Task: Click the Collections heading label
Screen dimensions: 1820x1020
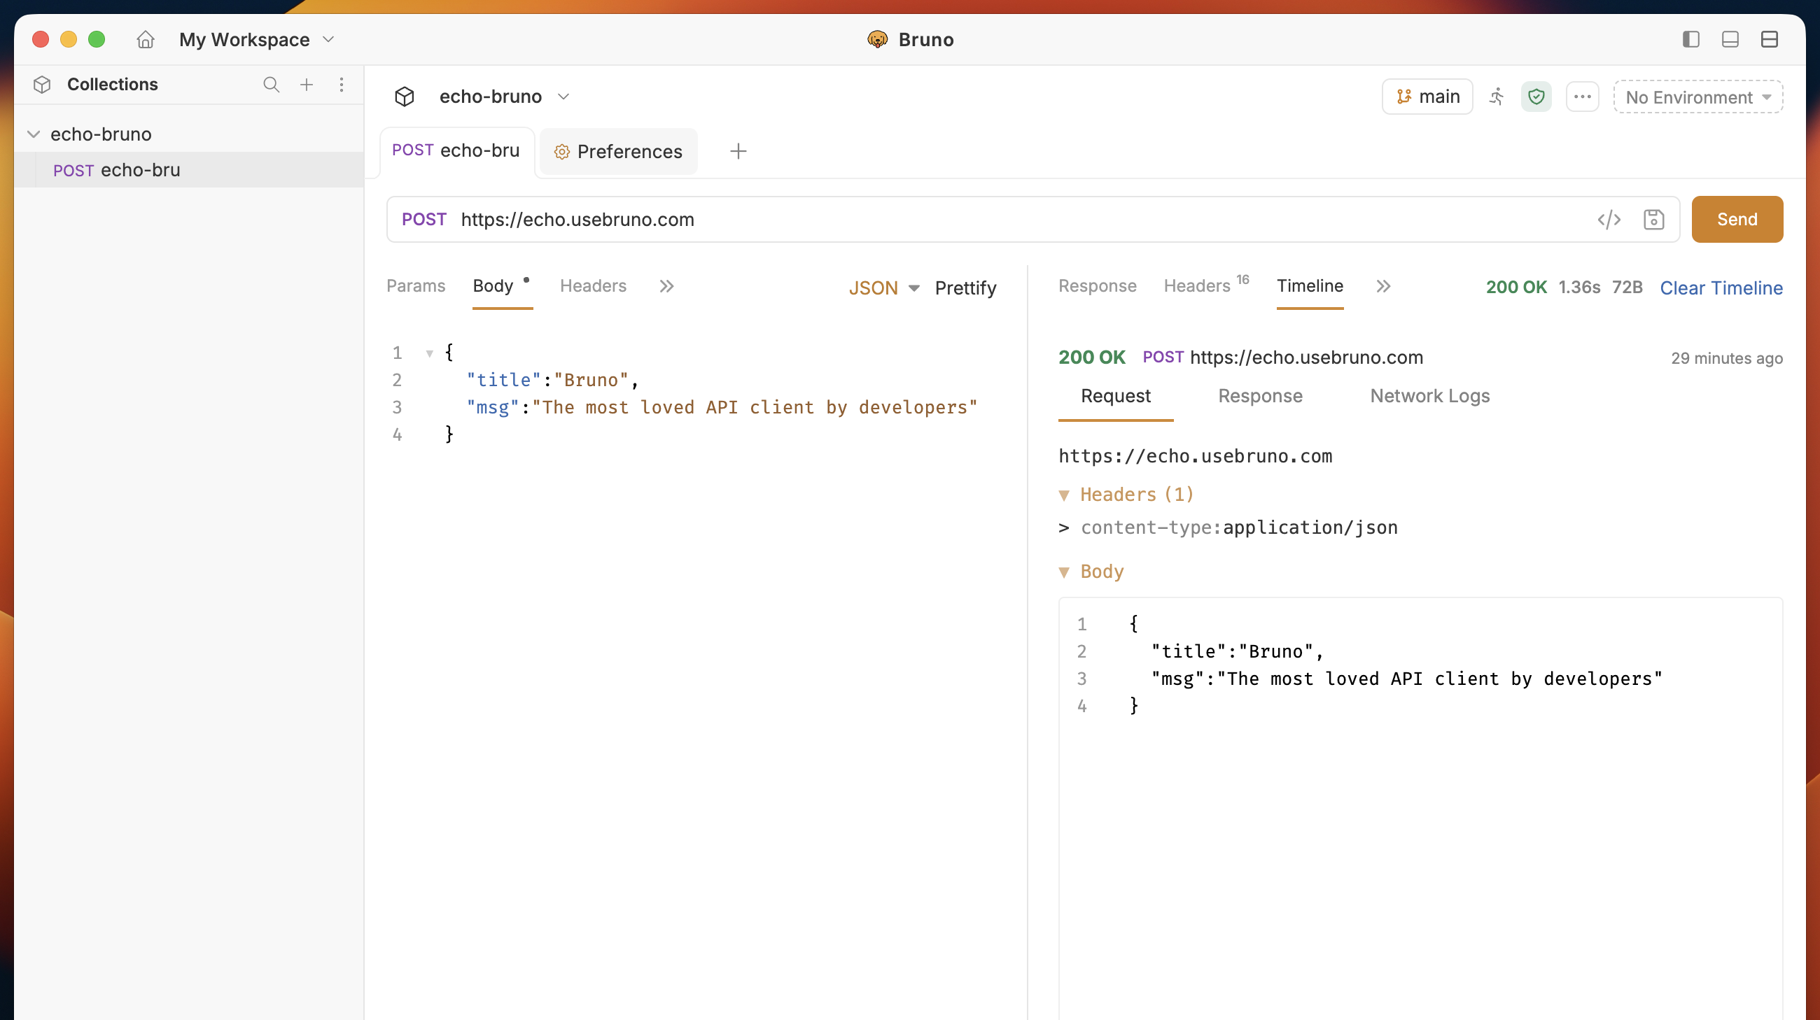Action: pos(112,85)
